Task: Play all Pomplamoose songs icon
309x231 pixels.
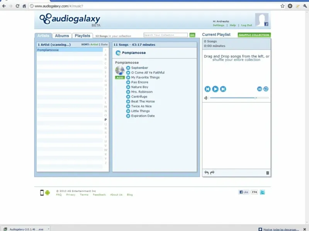Action: [x=118, y=53]
